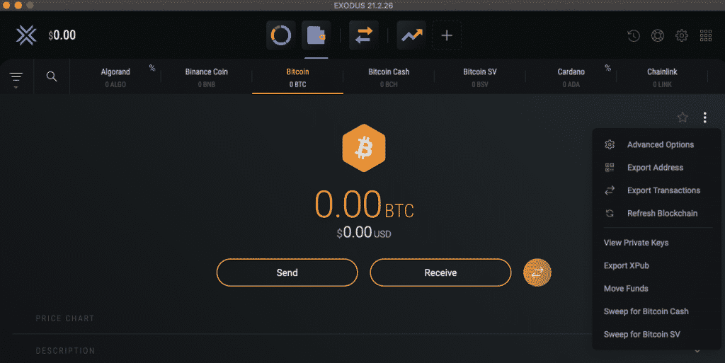
Task: Click the Exodus X logo
Action: [26, 35]
